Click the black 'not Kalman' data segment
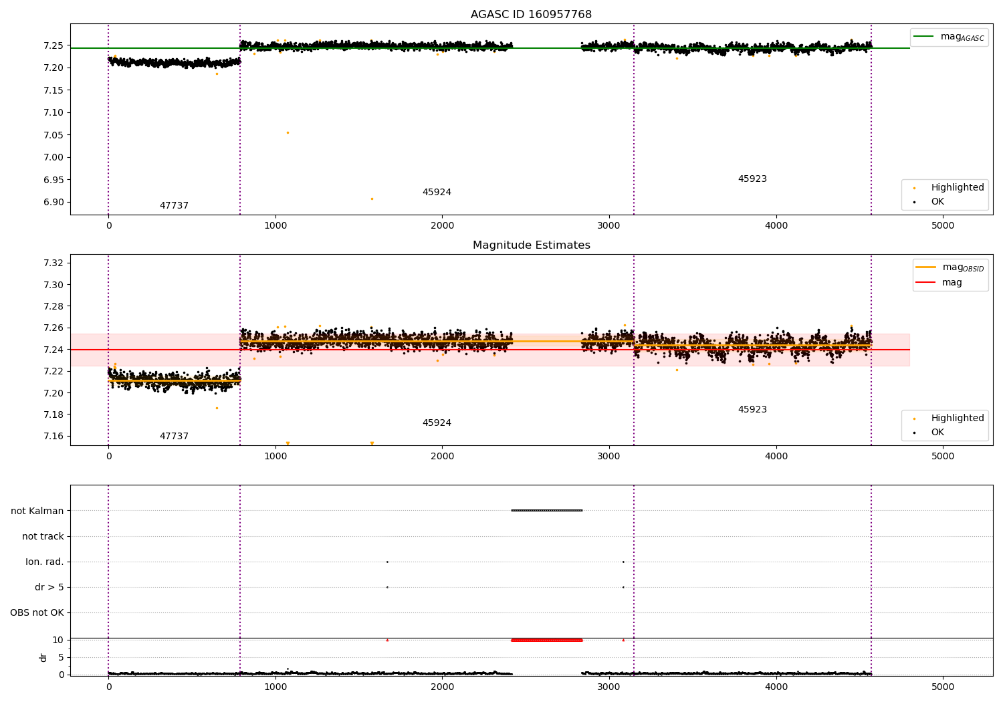 coord(547,510)
